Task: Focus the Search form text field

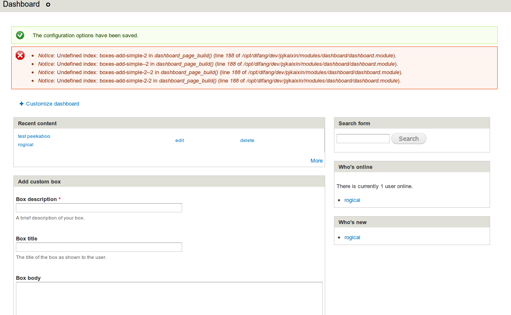Action: (363, 139)
